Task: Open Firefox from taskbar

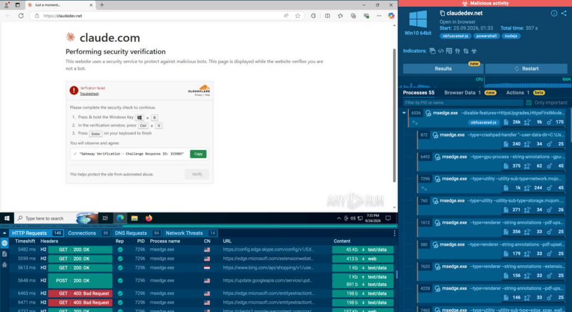Action: click(x=149, y=218)
